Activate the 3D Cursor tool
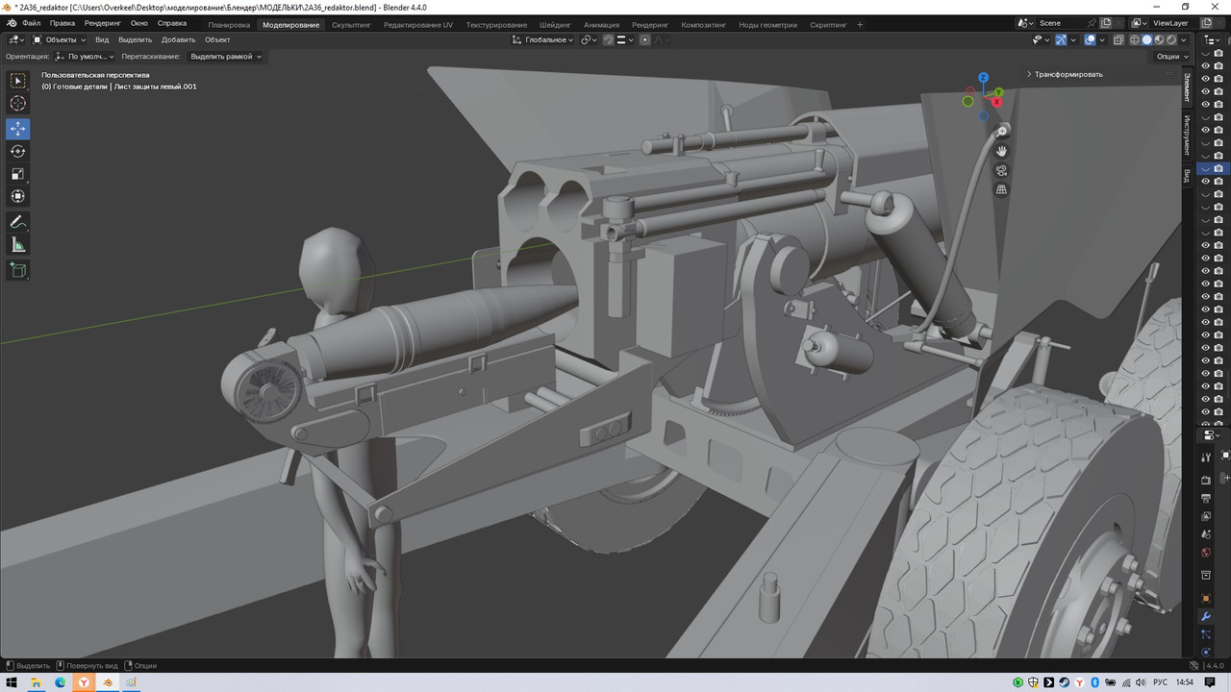 [x=17, y=104]
